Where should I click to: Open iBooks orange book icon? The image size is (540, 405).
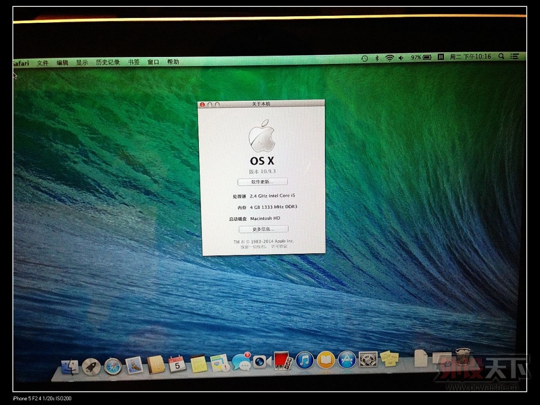(x=326, y=360)
